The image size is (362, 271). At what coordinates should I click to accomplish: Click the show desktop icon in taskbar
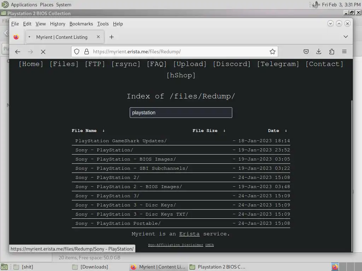(x=4, y=267)
